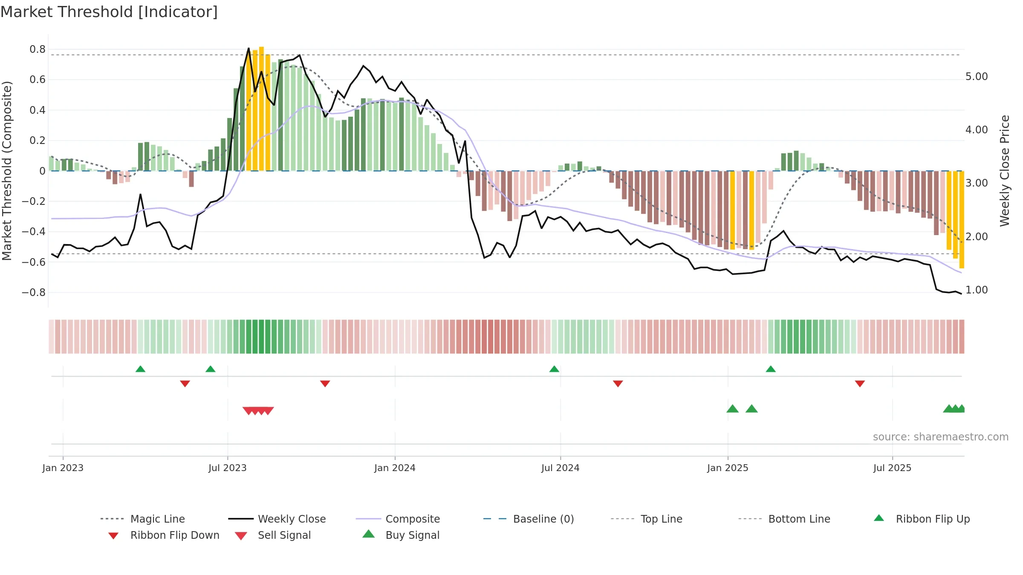Click the 3.00 right axis price label

point(977,183)
